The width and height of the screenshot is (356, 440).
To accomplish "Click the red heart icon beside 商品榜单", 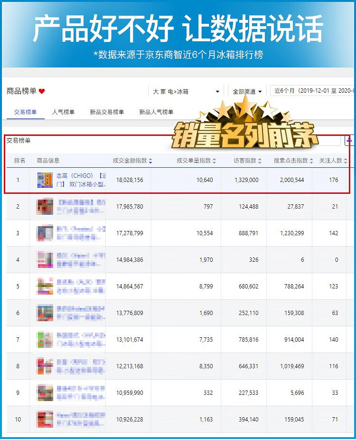I will coord(42,91).
